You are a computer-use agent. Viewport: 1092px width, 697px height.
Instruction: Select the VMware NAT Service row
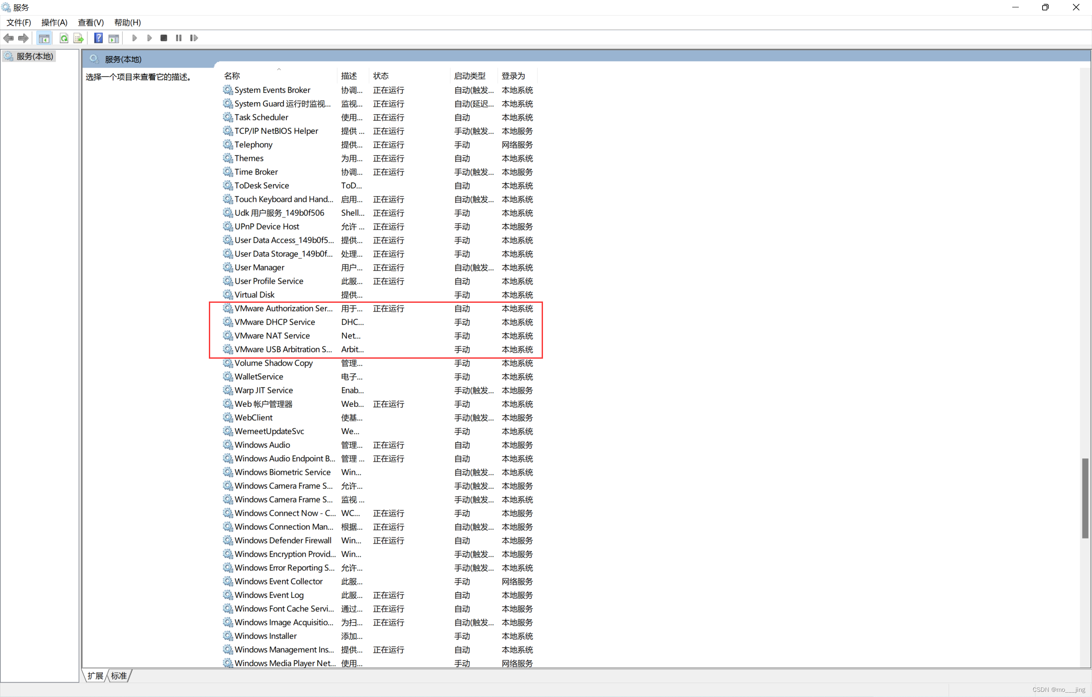[272, 336]
